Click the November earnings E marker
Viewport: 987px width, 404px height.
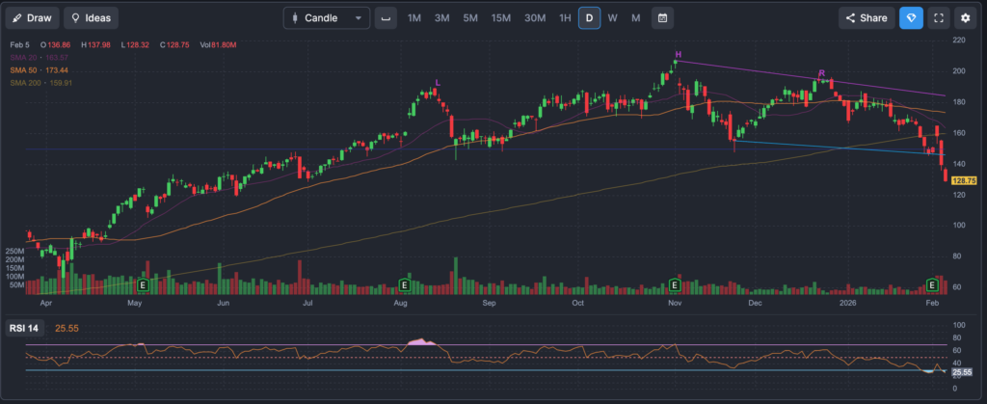(x=675, y=285)
